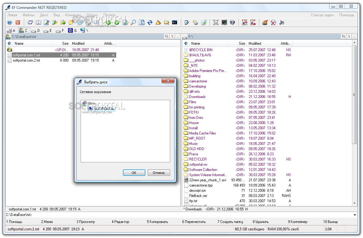The width and height of the screenshot is (363, 238).
Task: Click the FTP disconnect toolbar icon
Action: pos(253,22)
